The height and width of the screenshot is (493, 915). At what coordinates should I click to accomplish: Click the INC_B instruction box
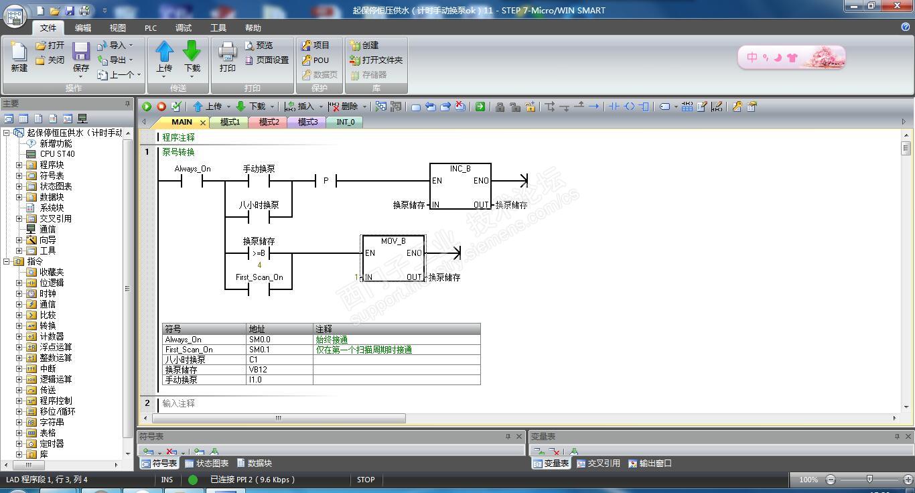[x=460, y=186]
